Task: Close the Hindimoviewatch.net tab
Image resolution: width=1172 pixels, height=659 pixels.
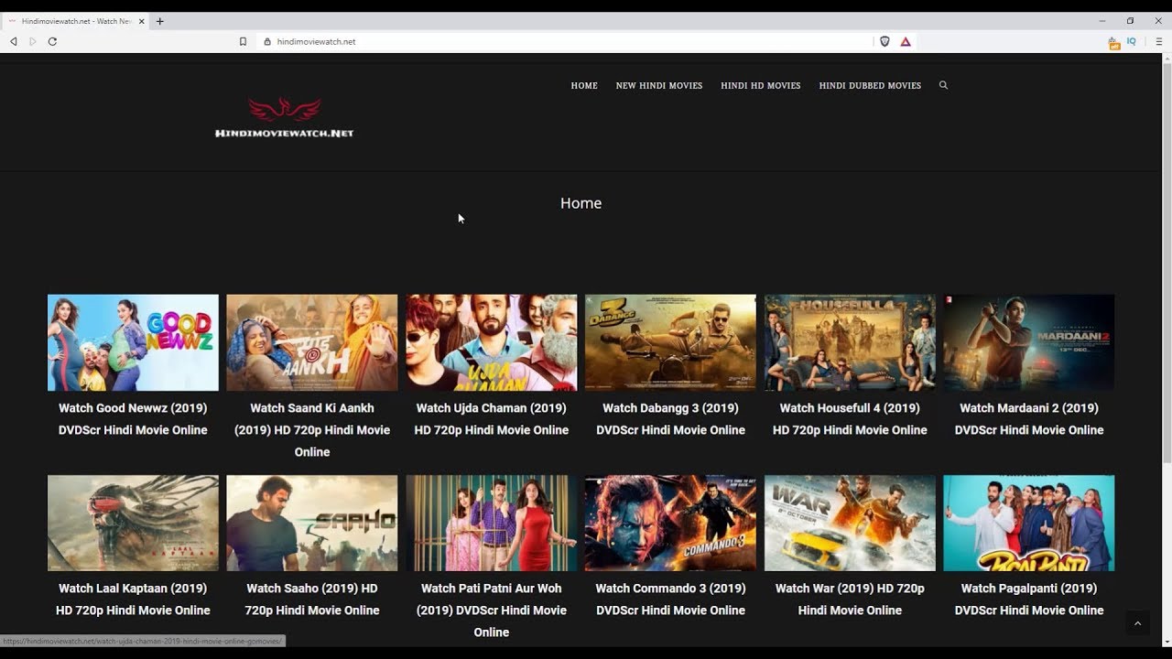Action: click(x=142, y=21)
